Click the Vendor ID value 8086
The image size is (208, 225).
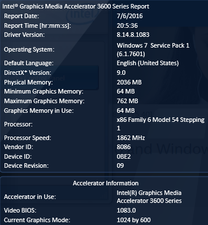pyautogui.click(x=124, y=147)
